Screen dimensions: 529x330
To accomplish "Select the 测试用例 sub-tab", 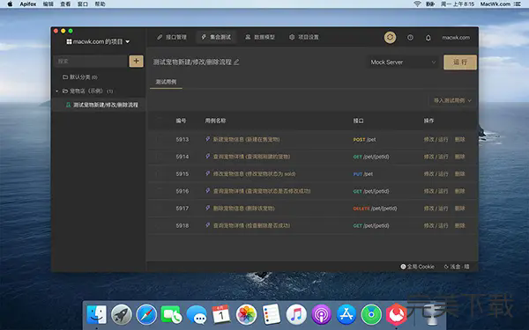I will [166, 82].
